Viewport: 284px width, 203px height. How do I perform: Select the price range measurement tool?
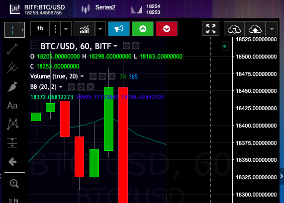pyautogui.click(x=12, y=142)
